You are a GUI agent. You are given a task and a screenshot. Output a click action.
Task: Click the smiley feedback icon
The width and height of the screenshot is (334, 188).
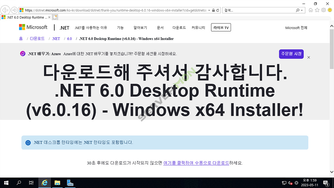330,10
